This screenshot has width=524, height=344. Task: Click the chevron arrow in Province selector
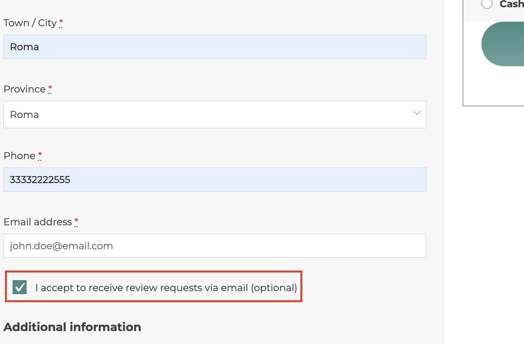[x=417, y=113]
